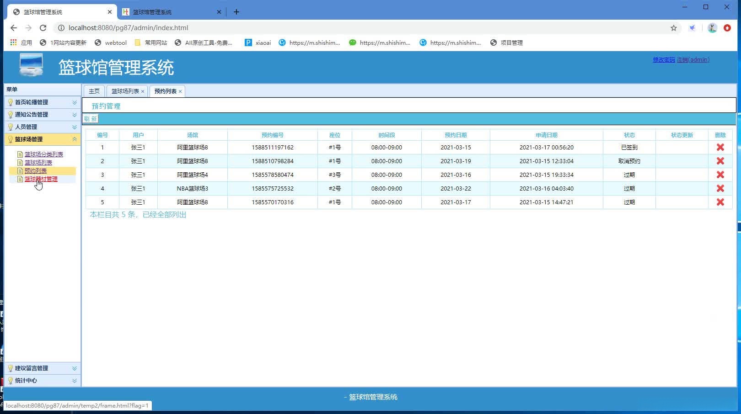Open 篮球场分类列表 in sidebar tree
Image resolution: width=741 pixels, height=414 pixels.
(44, 154)
